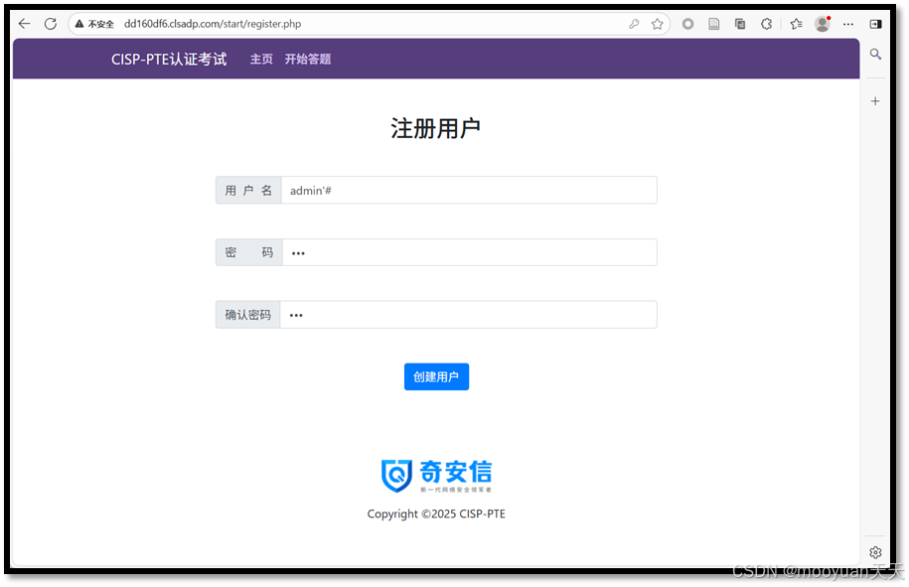909x587 pixels.
Task: Click the plus icon to customize the sidebar
Action: 875,100
